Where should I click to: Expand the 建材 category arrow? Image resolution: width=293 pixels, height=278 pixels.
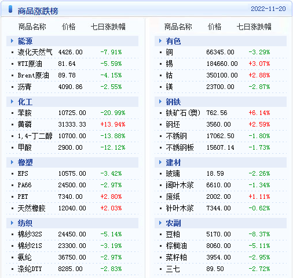pos(160,162)
